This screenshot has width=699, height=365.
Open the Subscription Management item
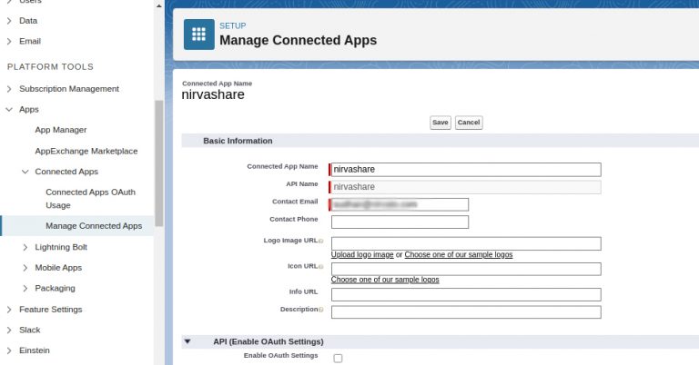(x=69, y=89)
